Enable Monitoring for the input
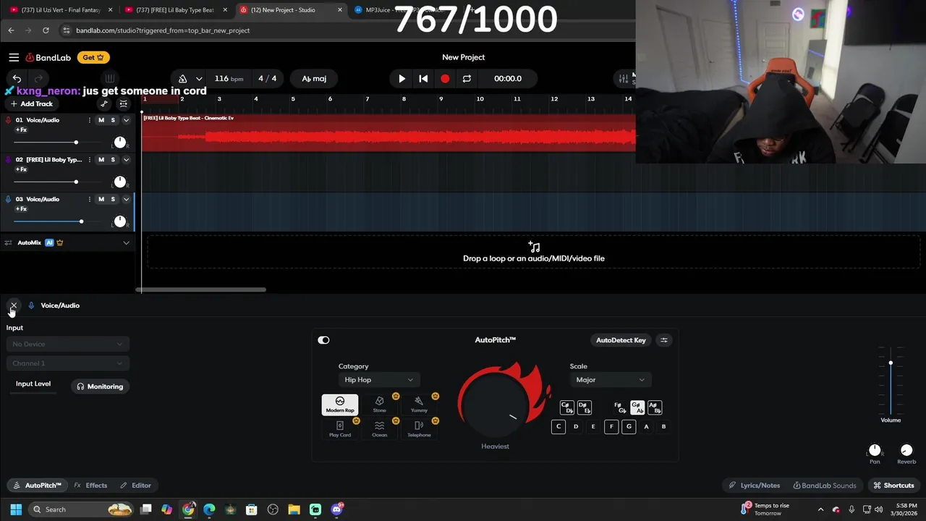The height and width of the screenshot is (521, 926). click(x=100, y=386)
